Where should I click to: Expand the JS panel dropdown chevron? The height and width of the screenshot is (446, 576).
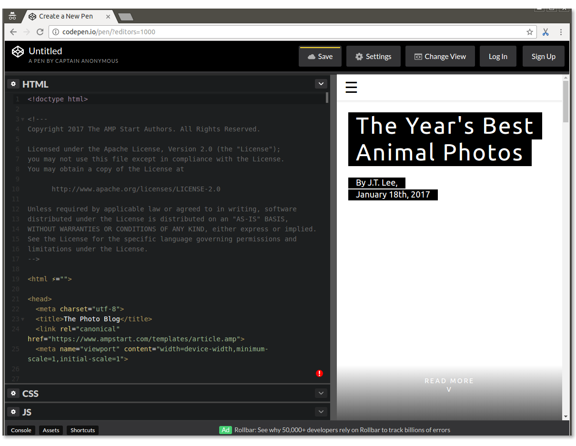coord(321,412)
